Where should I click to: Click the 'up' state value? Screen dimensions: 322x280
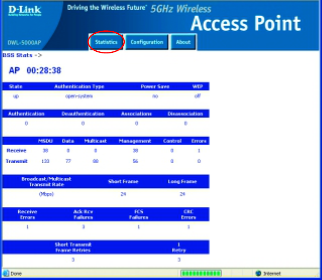point(16,96)
